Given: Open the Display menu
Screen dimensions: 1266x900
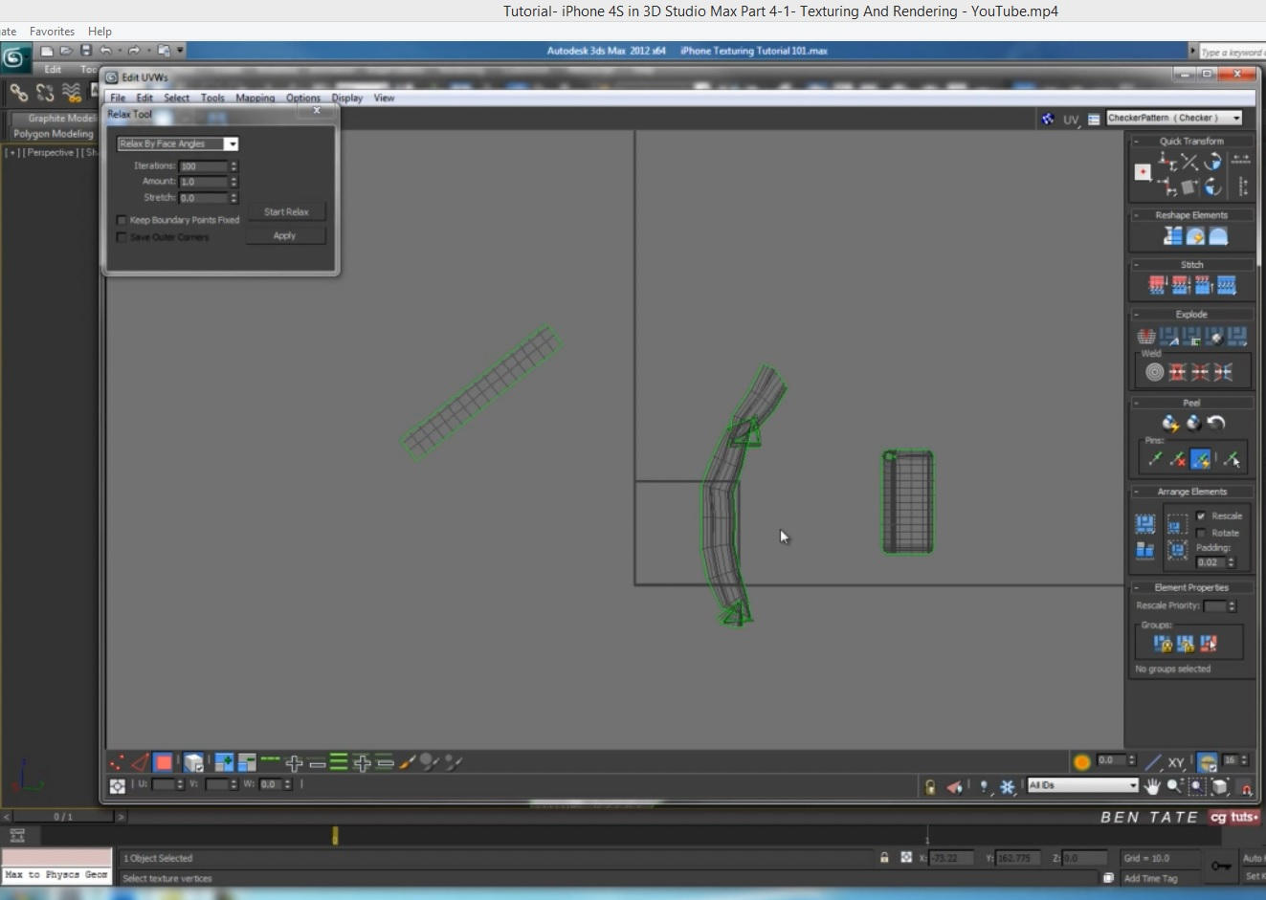Looking at the screenshot, I should coord(346,98).
